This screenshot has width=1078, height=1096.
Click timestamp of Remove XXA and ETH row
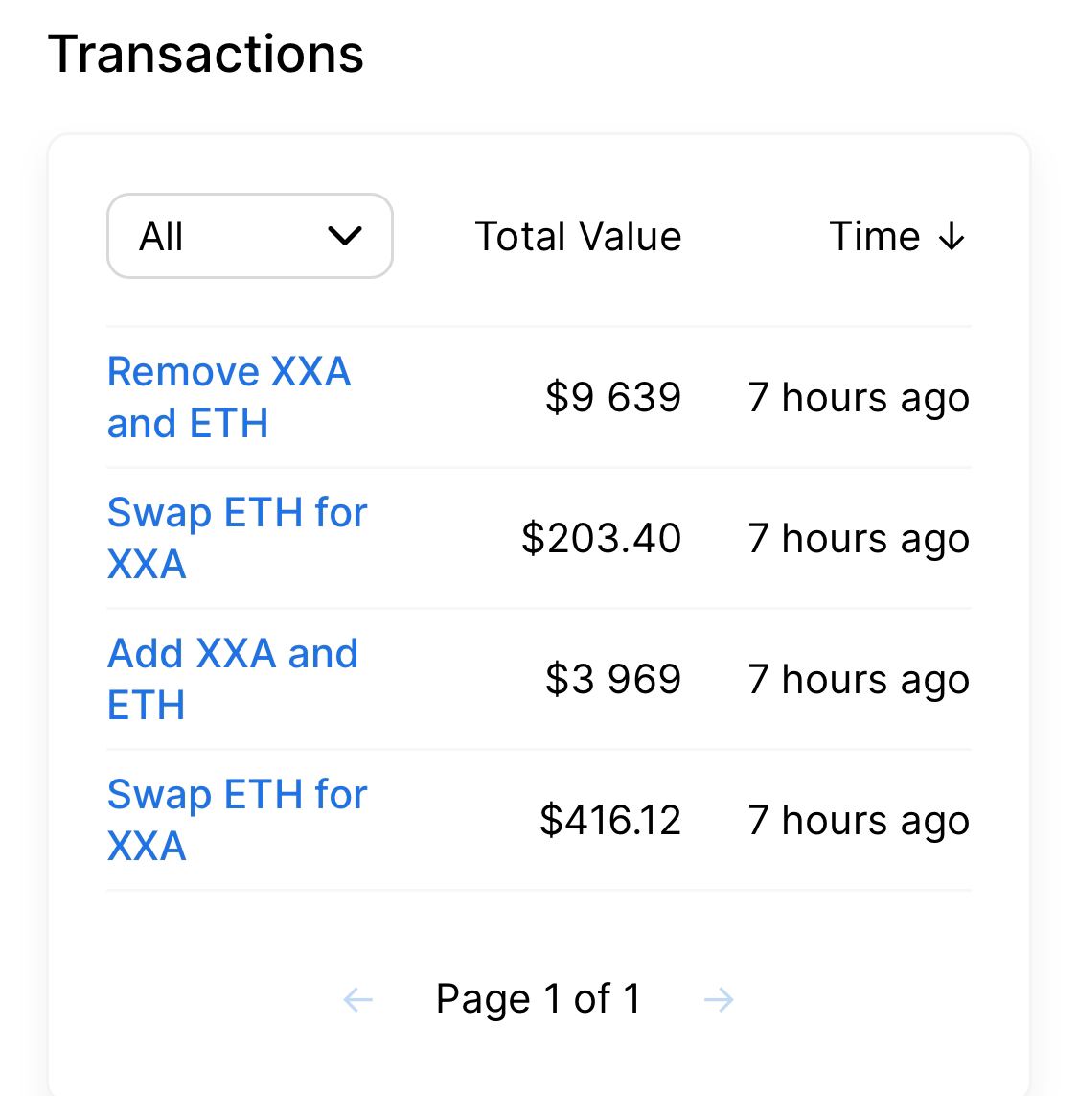pos(859,397)
